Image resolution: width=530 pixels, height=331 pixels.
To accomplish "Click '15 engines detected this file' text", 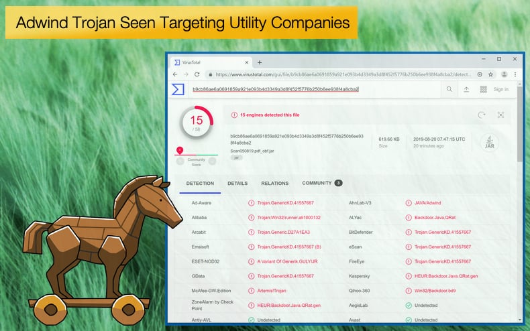I will pyautogui.click(x=270, y=115).
